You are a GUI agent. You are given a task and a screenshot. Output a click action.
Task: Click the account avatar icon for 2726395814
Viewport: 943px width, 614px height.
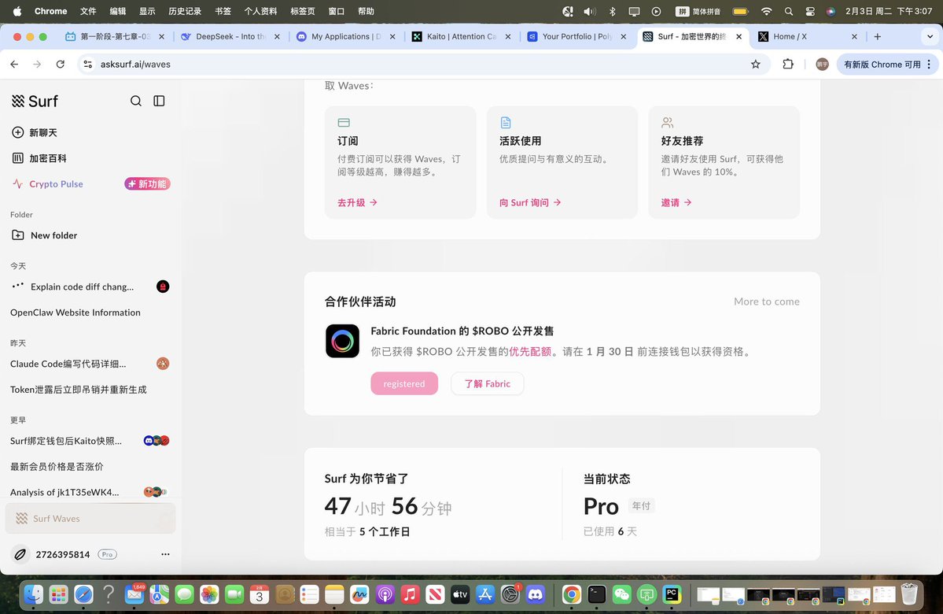point(20,554)
